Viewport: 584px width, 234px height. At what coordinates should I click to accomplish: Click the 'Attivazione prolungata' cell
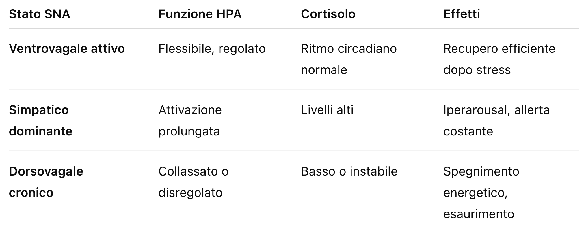[190, 120]
